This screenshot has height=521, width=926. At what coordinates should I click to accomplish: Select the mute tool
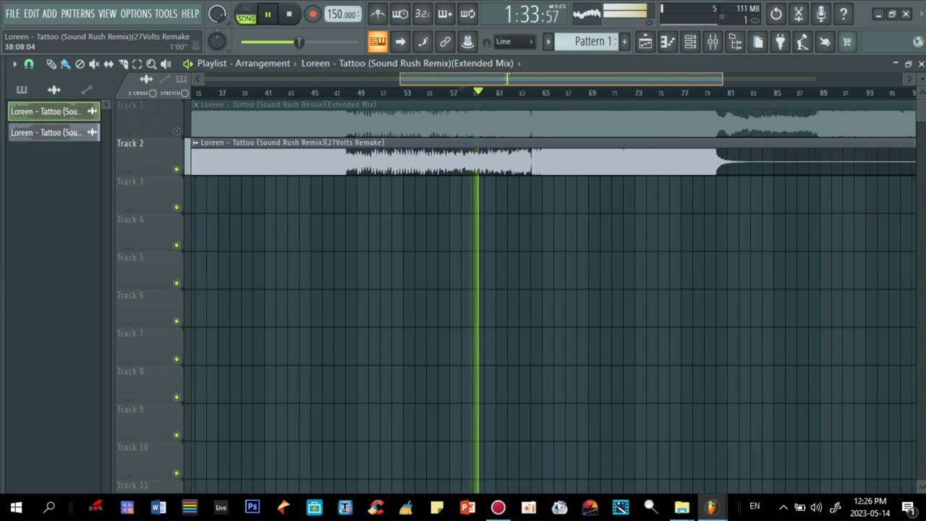coord(94,64)
